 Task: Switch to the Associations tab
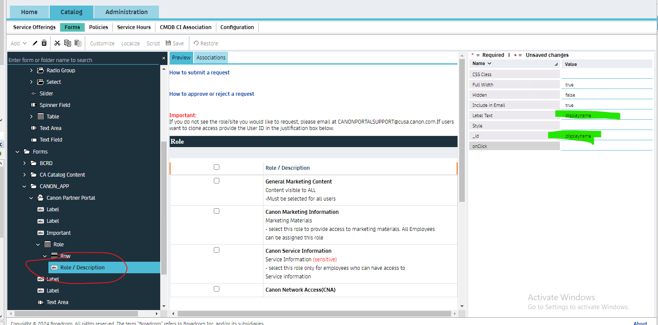[211, 58]
